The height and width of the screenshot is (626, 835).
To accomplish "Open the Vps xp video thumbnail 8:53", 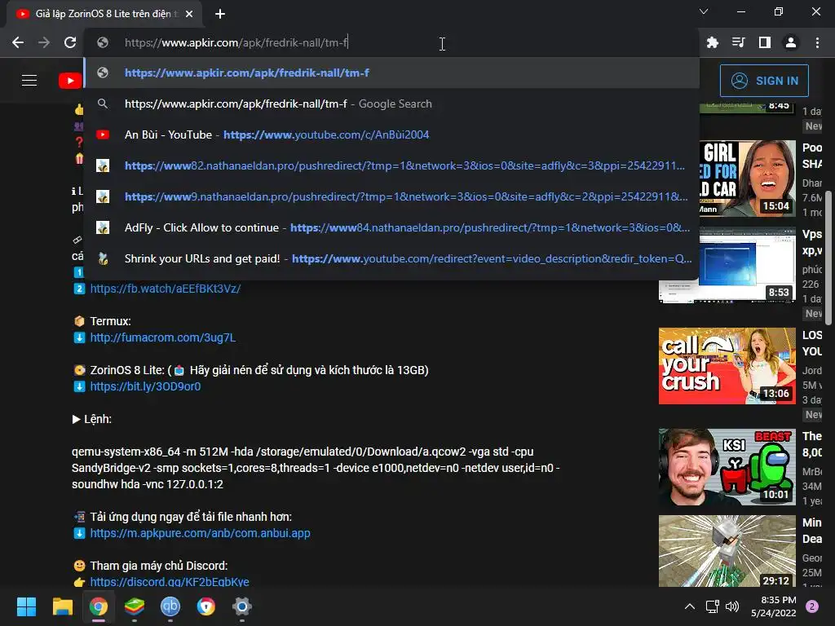I will pyautogui.click(x=748, y=265).
